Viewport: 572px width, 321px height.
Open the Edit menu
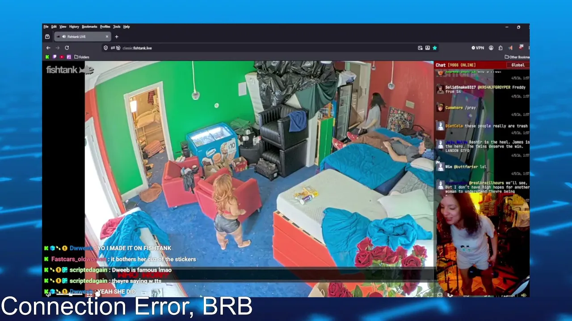click(54, 27)
